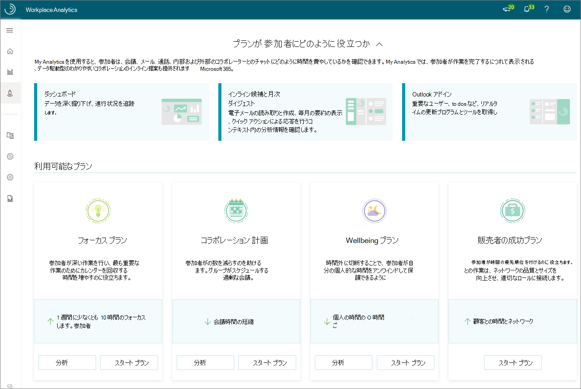Image resolution: width=581 pixels, height=389 pixels.
Task: Click the プランが参加者にどのように役立つか heading
Action: 301,44
